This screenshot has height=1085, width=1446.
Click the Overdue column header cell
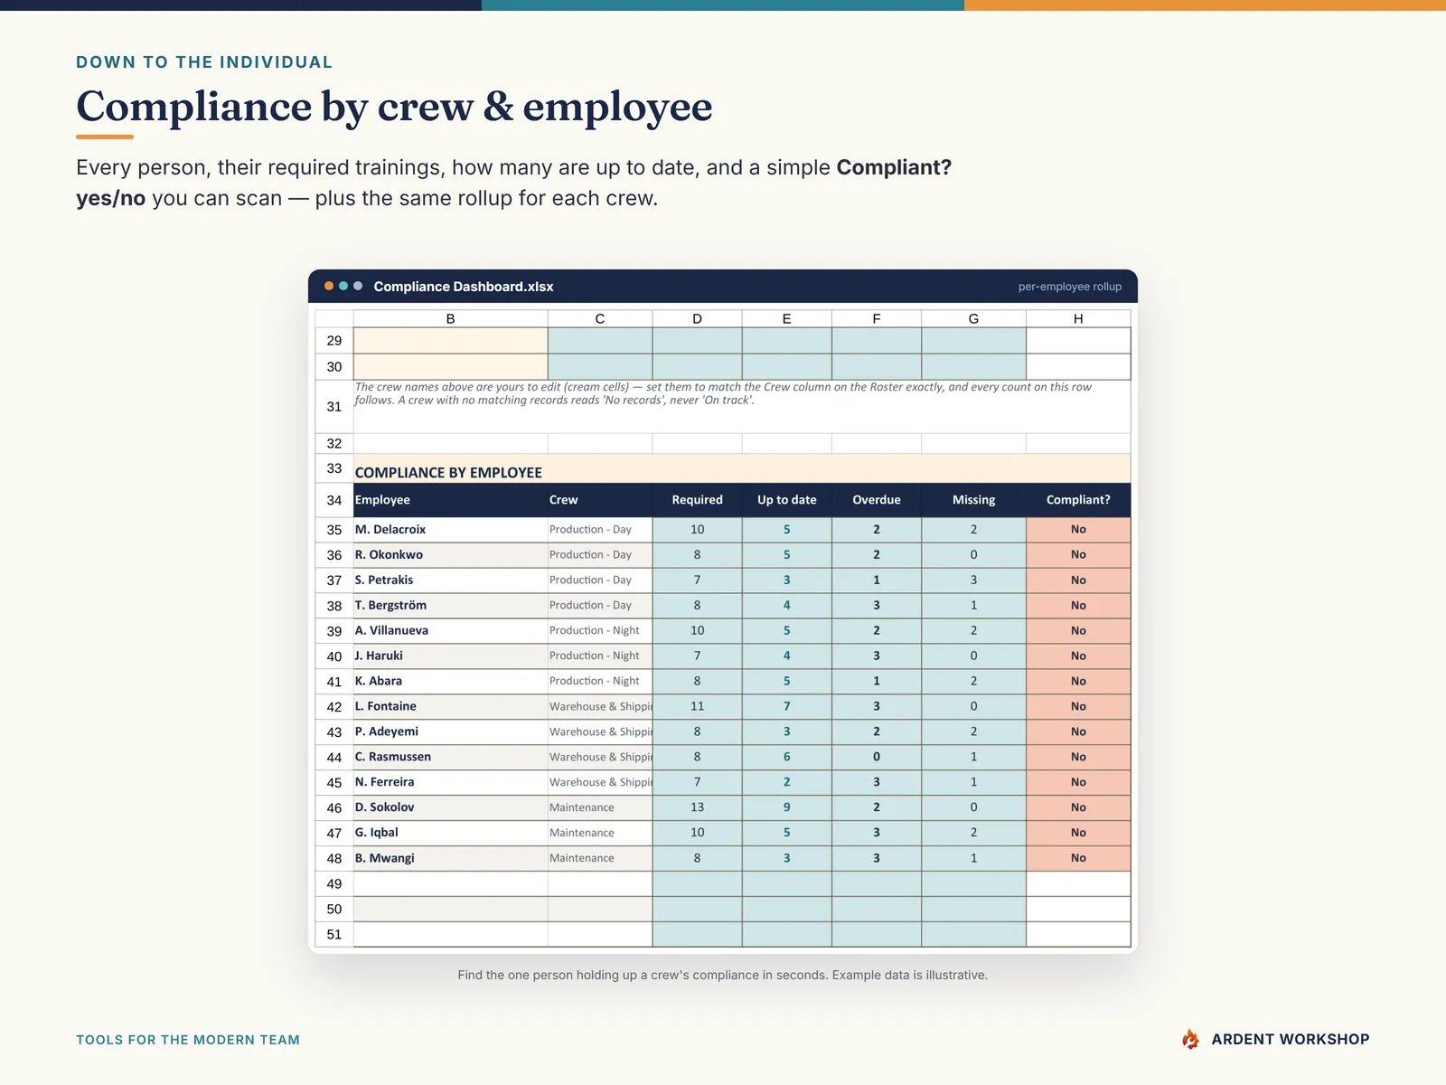coord(877,500)
